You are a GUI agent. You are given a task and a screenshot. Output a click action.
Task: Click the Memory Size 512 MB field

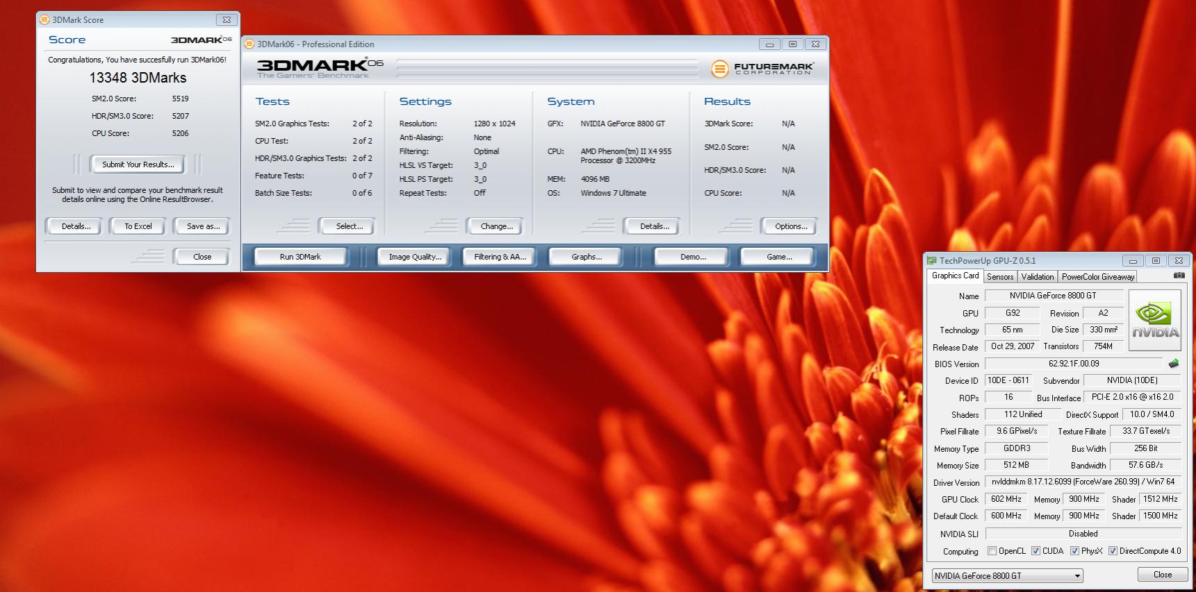click(1015, 465)
